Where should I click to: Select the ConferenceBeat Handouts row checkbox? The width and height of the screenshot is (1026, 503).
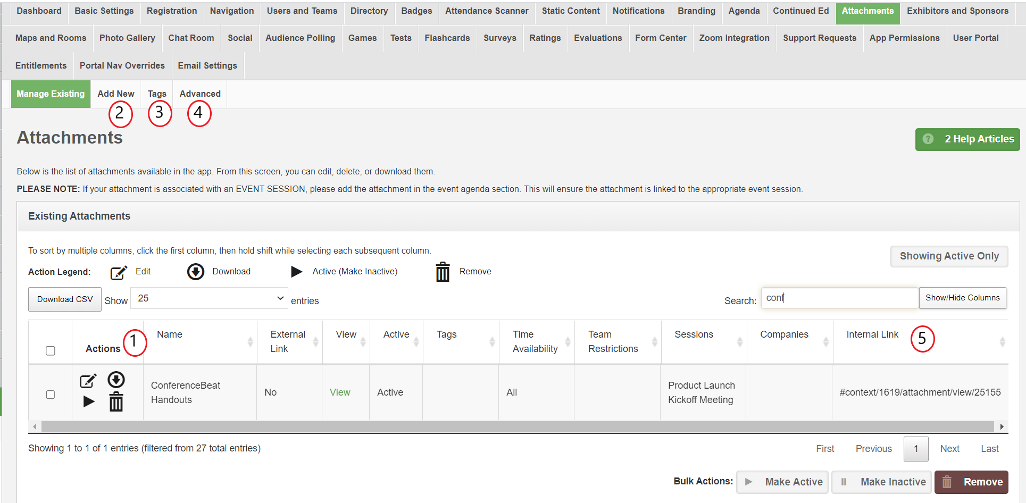pos(51,395)
